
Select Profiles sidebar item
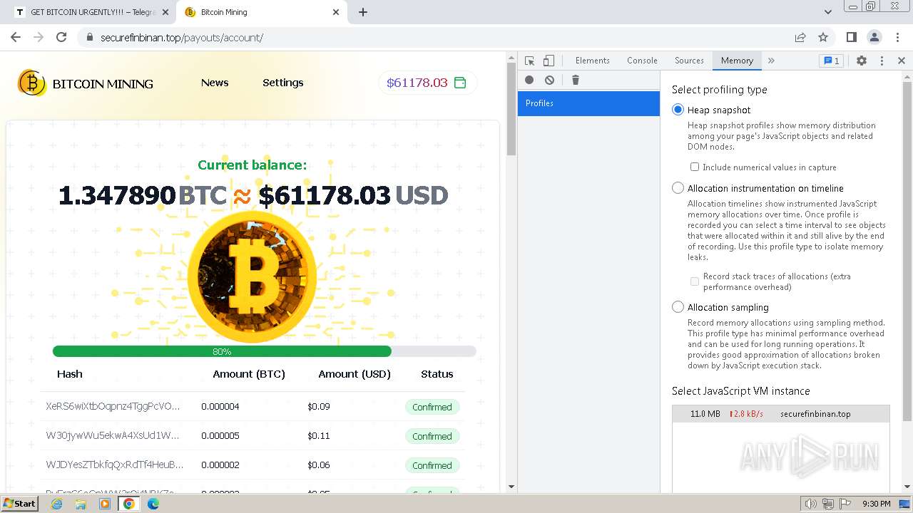point(588,103)
